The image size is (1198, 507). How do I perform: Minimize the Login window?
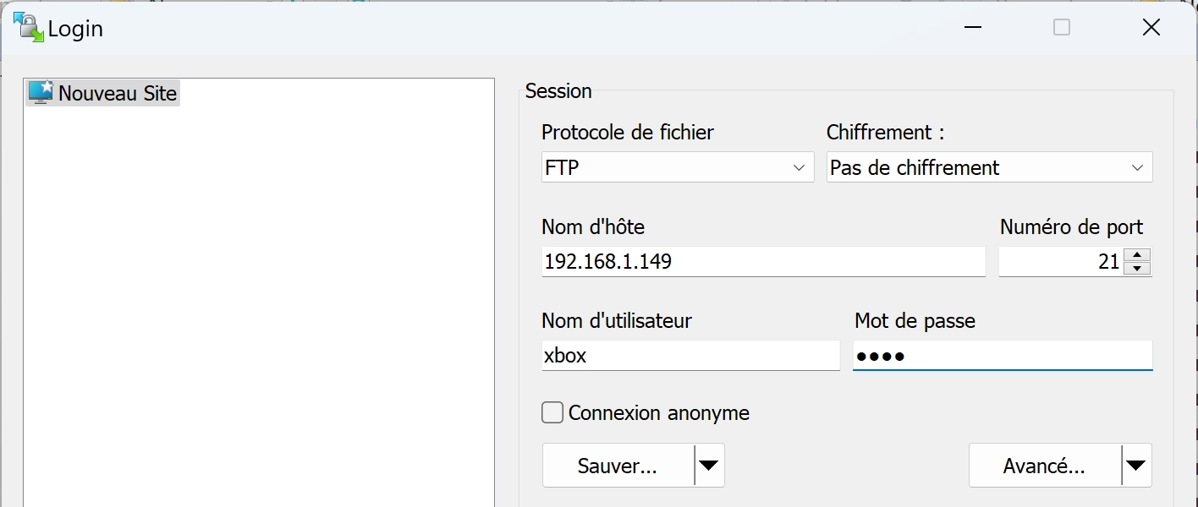pyautogui.click(x=973, y=28)
